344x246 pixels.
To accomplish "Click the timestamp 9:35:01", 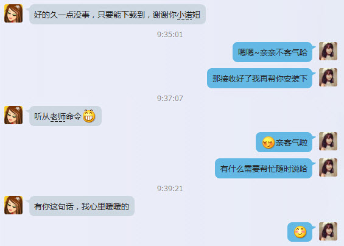I will coord(170,35).
